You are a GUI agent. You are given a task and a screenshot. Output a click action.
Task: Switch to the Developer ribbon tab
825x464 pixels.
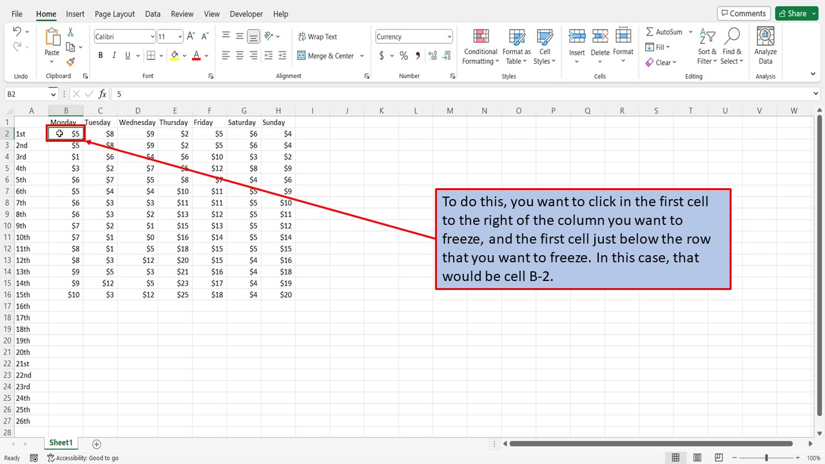click(246, 14)
